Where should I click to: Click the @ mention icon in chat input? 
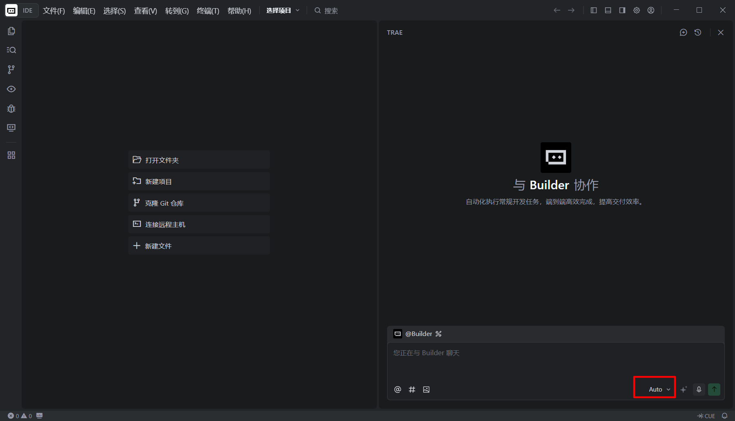[x=398, y=390]
